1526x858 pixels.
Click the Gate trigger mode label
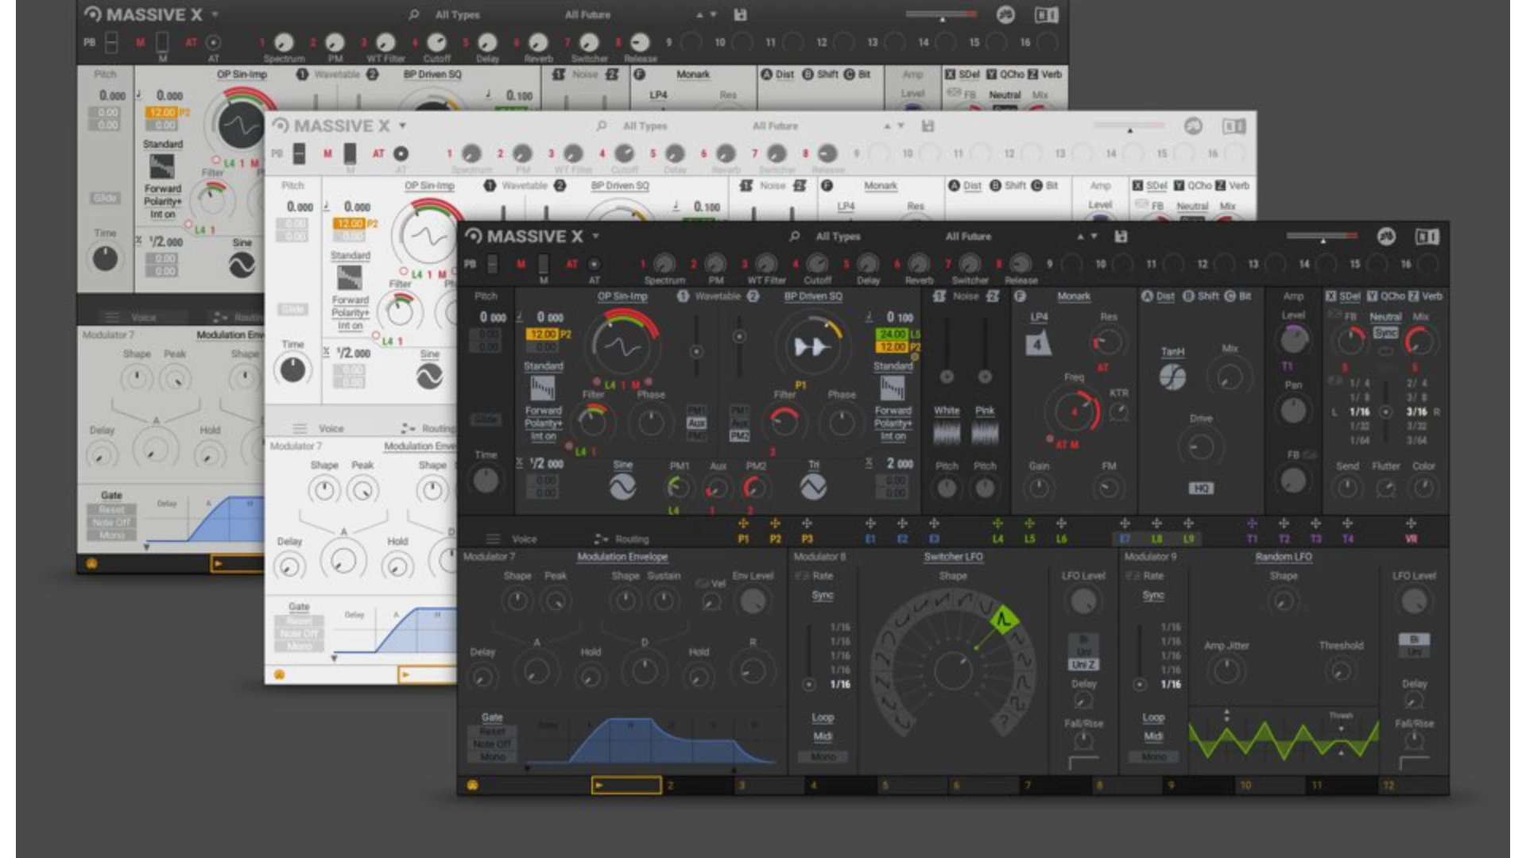[x=492, y=717]
